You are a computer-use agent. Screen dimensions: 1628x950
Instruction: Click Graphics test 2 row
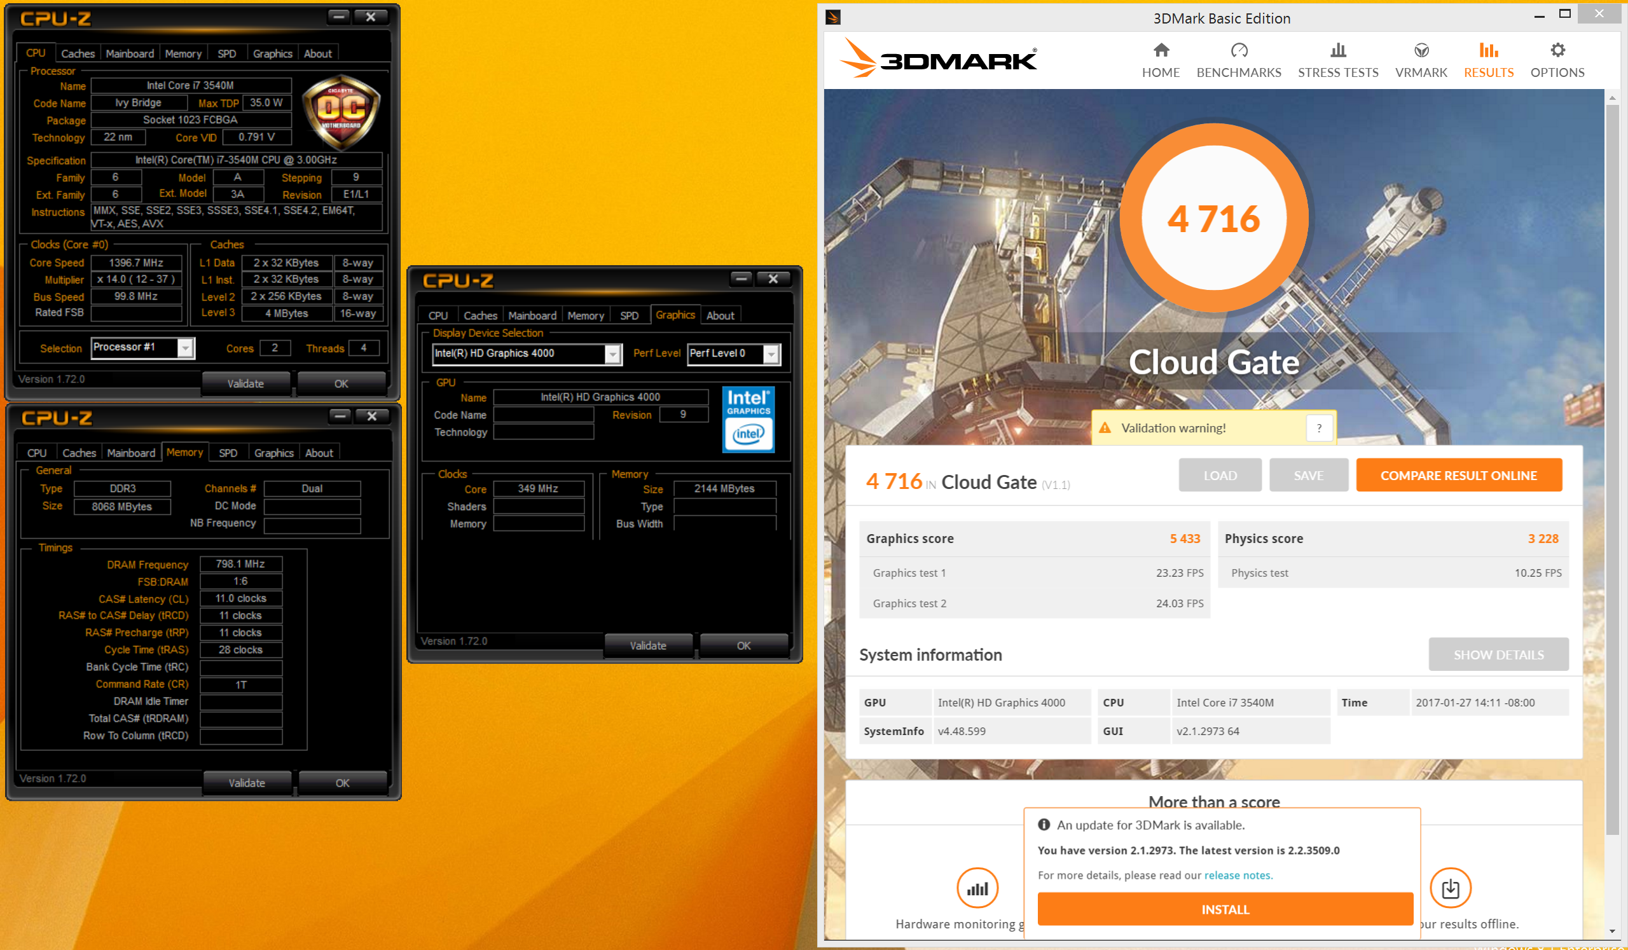coord(1035,603)
